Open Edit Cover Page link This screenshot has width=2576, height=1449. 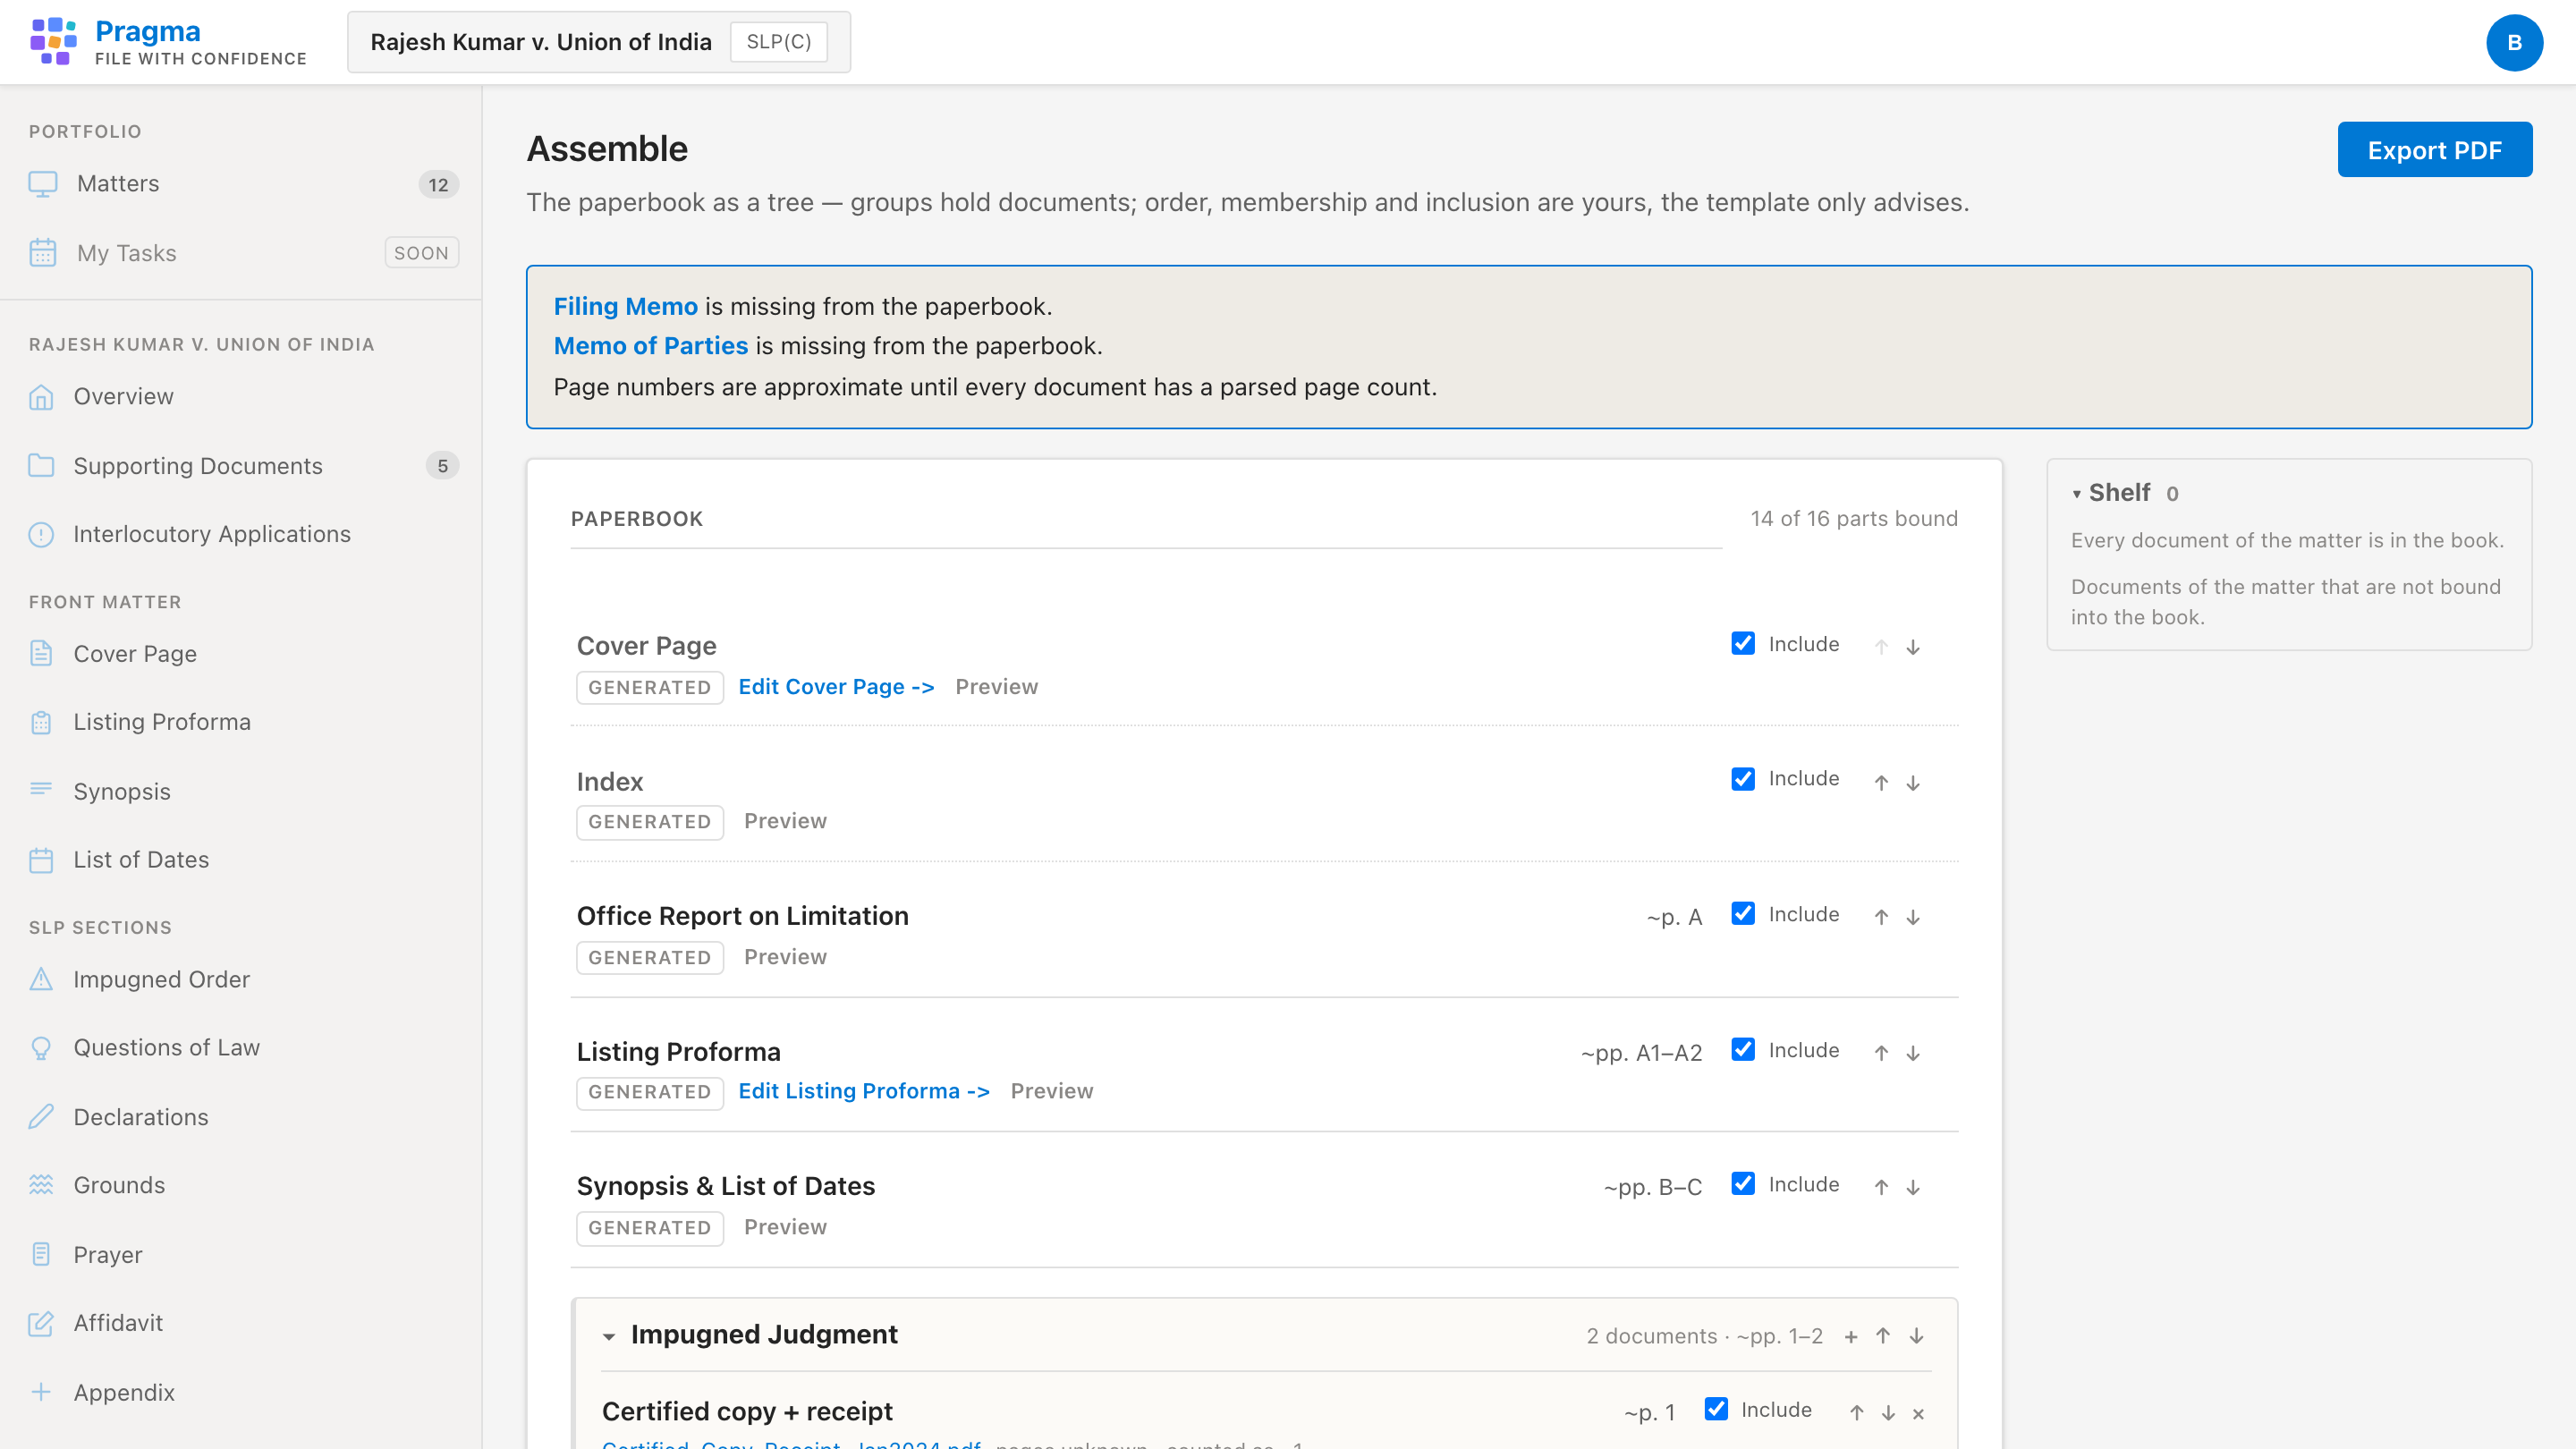coord(836,687)
